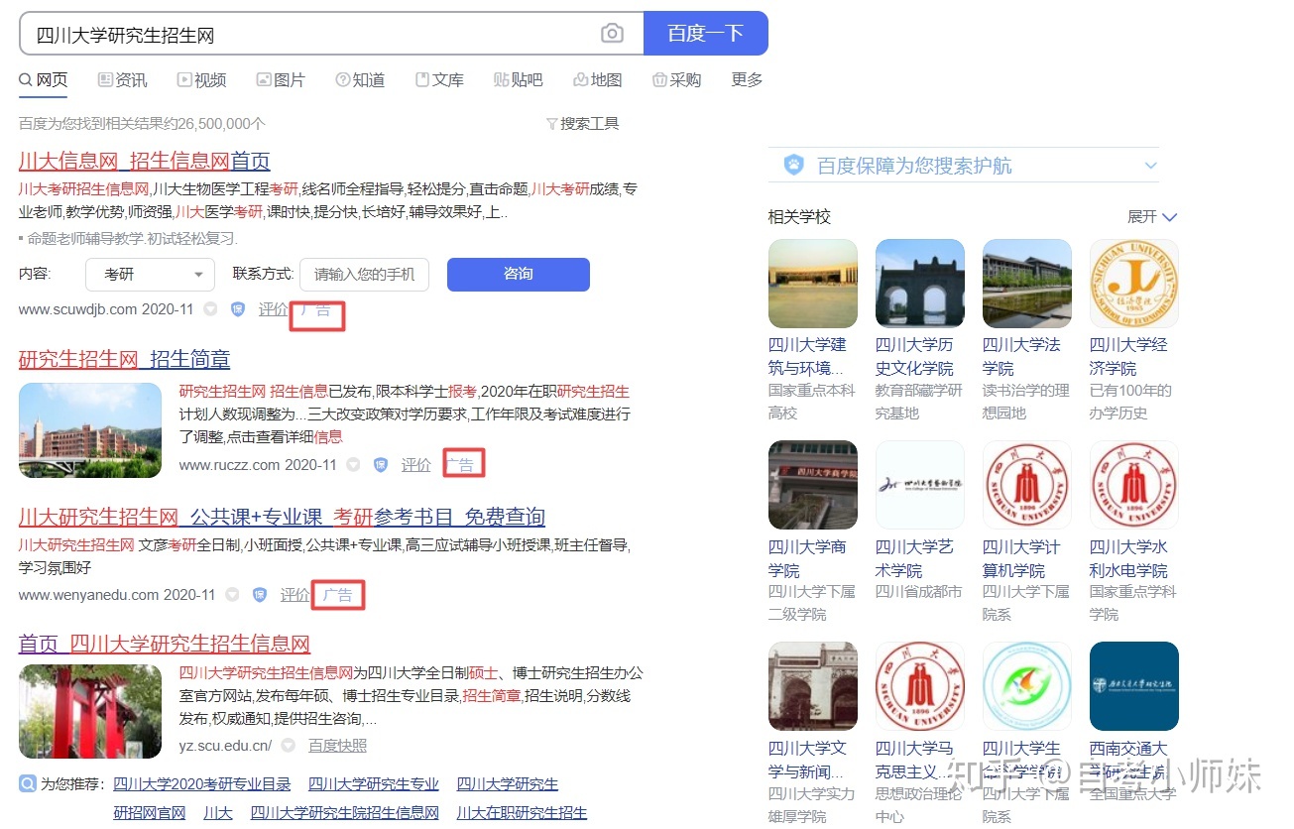Viewport: 1294px width, 829px height.
Task: Open suggestion 研招网官网
Action: click(x=150, y=813)
